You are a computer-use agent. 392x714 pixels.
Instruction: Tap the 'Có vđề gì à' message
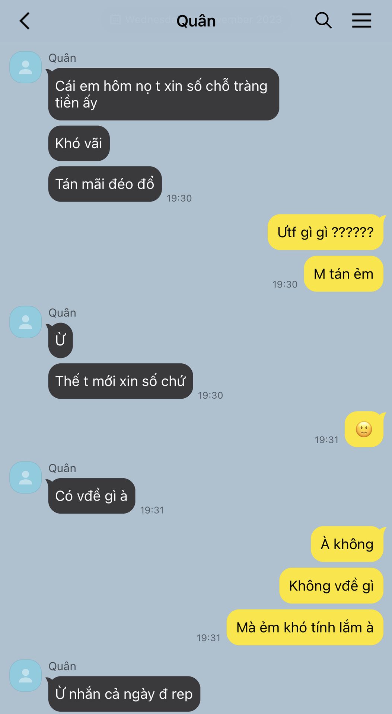pos(92,496)
